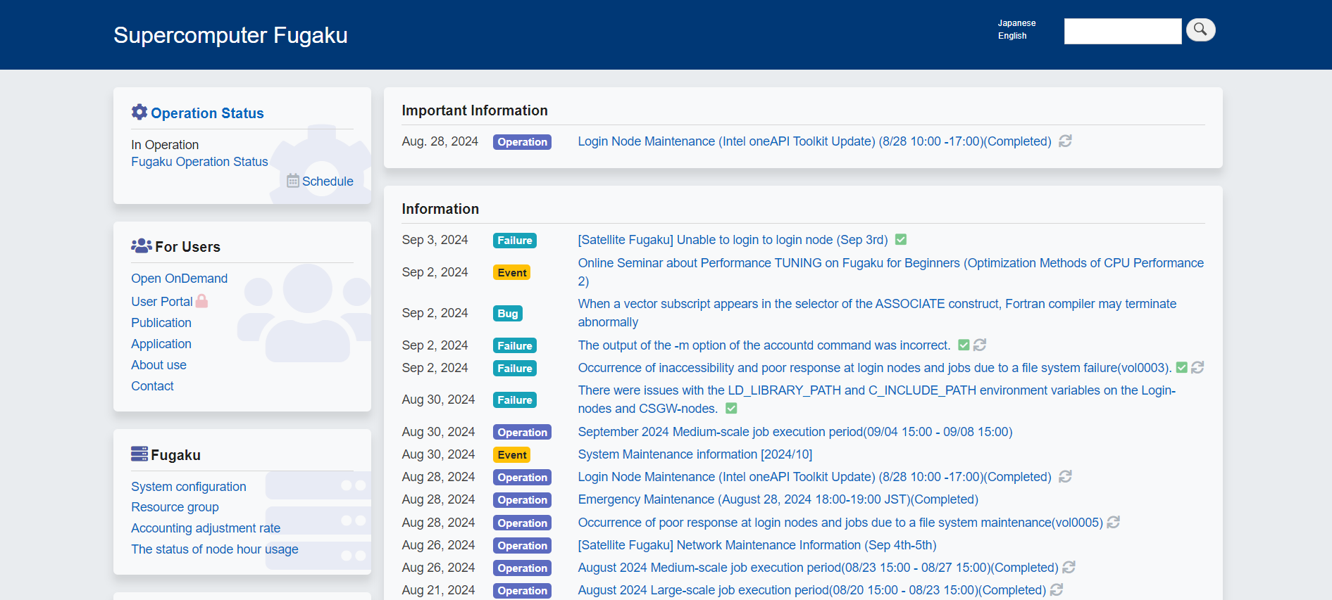1332x600 pixels.
Task: Click the magnifying glass search button
Action: 1200,30
